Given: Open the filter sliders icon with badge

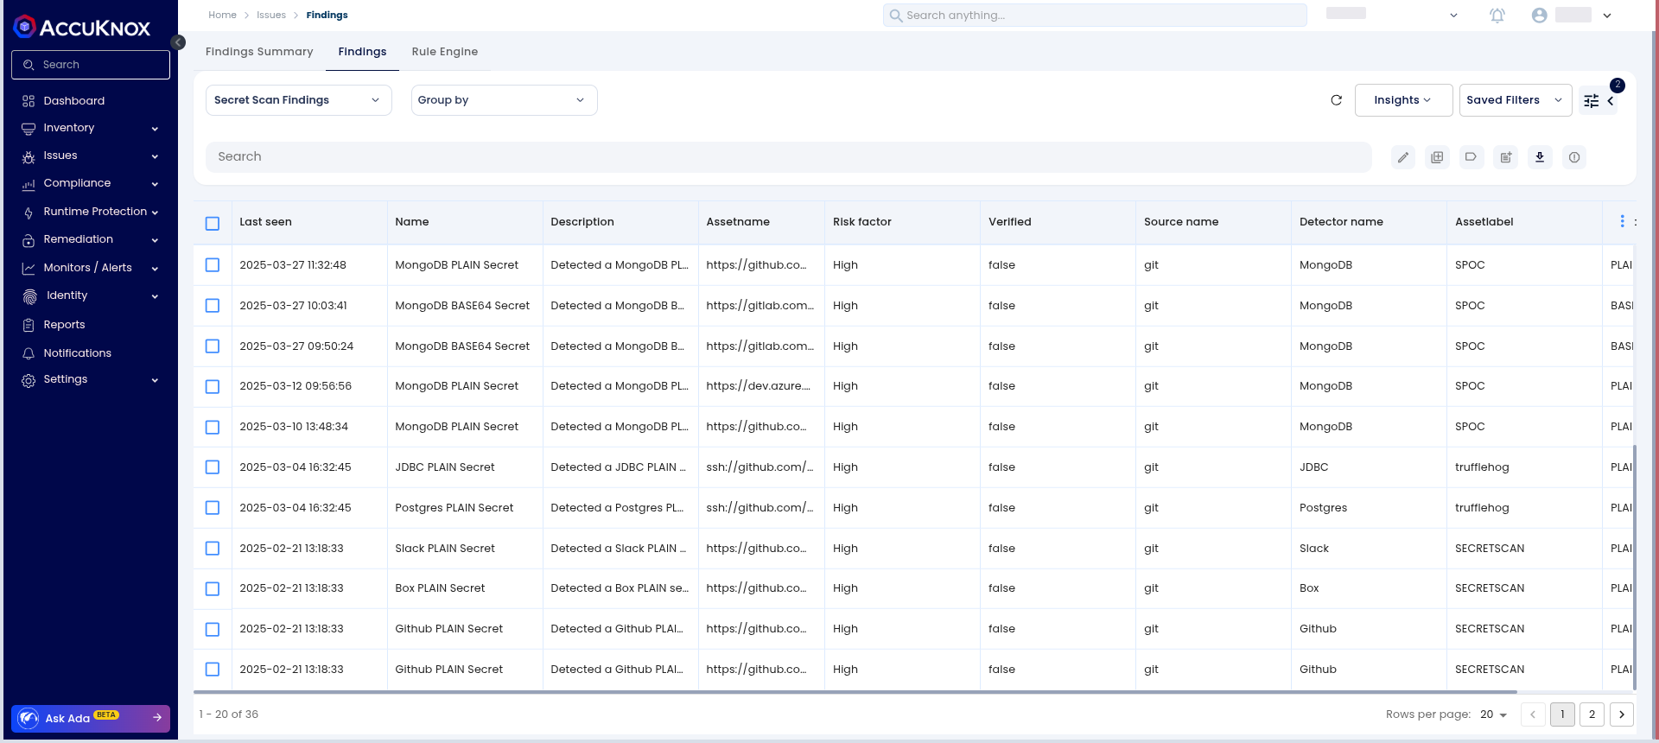Looking at the screenshot, I should 1592,101.
